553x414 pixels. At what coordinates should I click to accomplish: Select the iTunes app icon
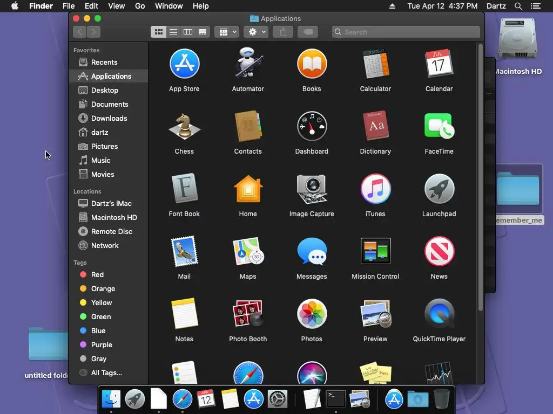(375, 189)
